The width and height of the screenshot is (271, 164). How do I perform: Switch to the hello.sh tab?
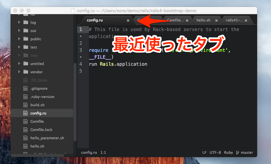[206, 20]
